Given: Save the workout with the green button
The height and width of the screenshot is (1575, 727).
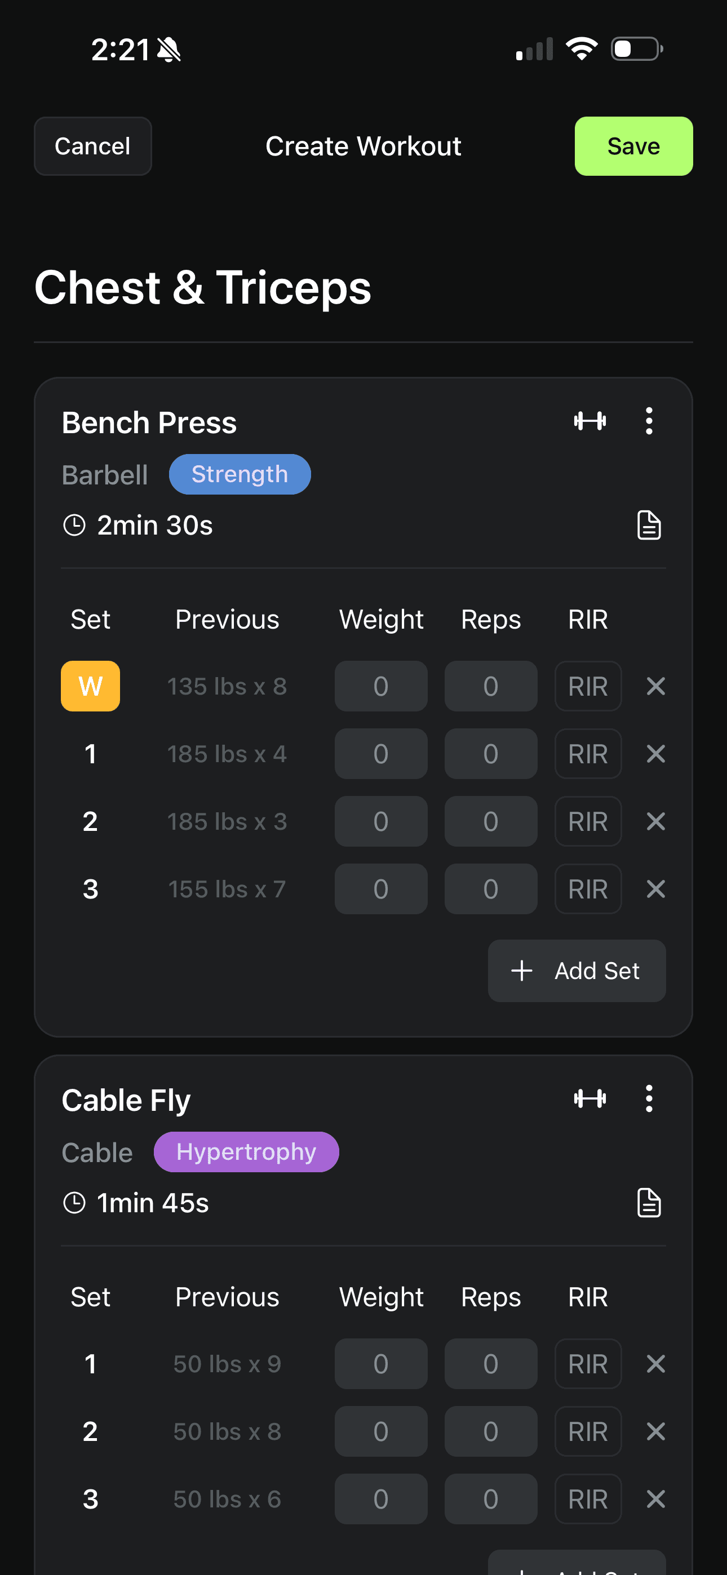Looking at the screenshot, I should click(x=633, y=146).
